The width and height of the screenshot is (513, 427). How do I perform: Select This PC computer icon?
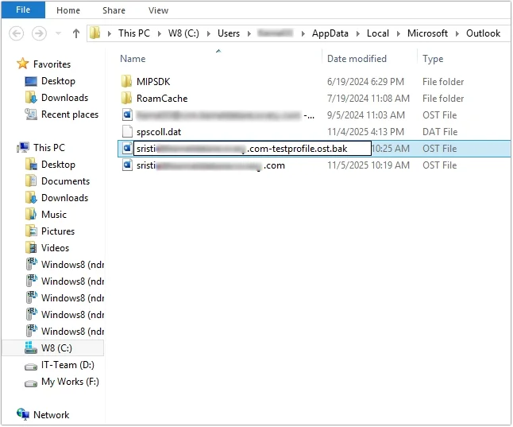pyautogui.click(x=24, y=147)
